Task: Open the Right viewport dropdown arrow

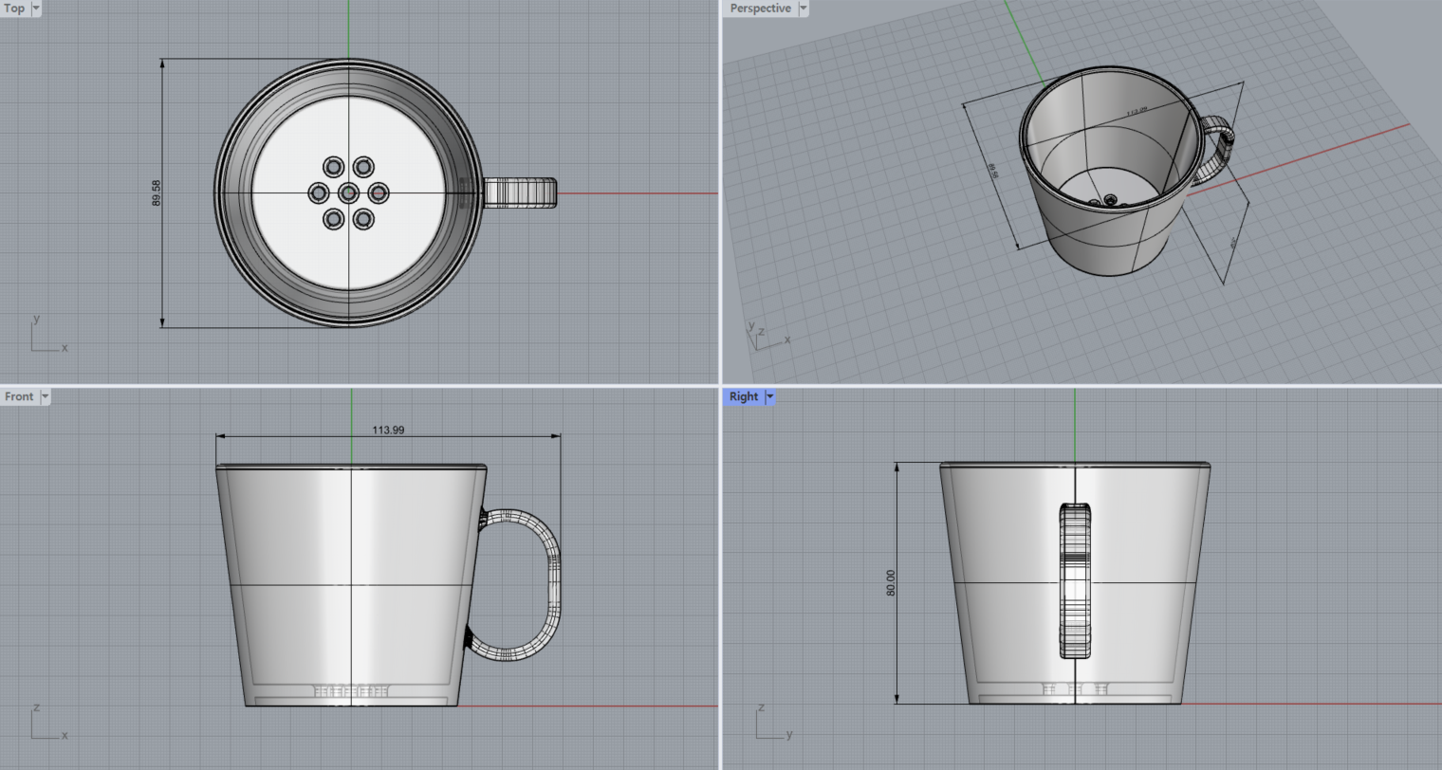Action: (770, 396)
